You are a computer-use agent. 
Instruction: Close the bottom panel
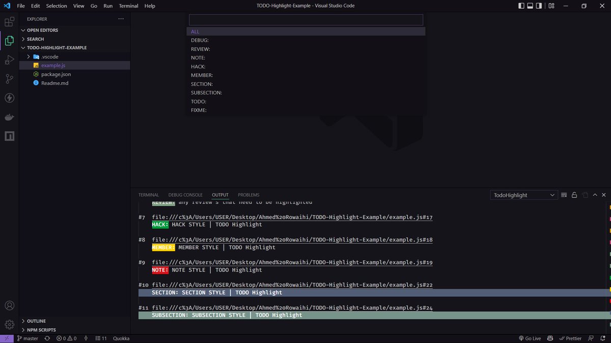604,195
